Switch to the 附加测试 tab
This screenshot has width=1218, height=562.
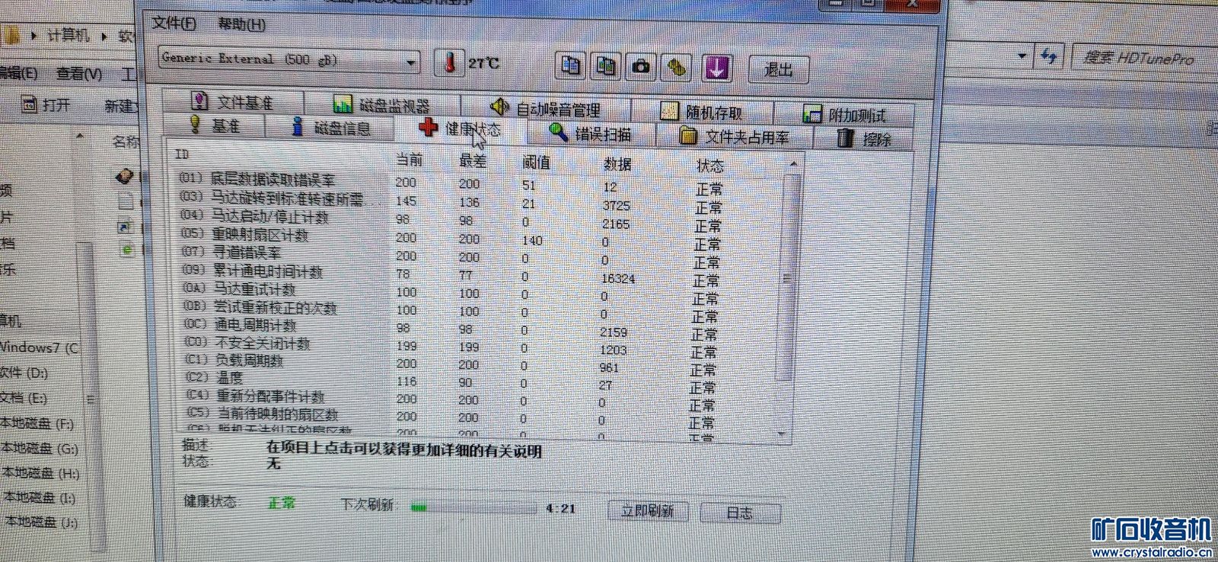[845, 115]
